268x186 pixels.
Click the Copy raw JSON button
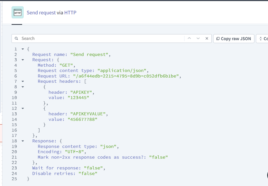234,39
